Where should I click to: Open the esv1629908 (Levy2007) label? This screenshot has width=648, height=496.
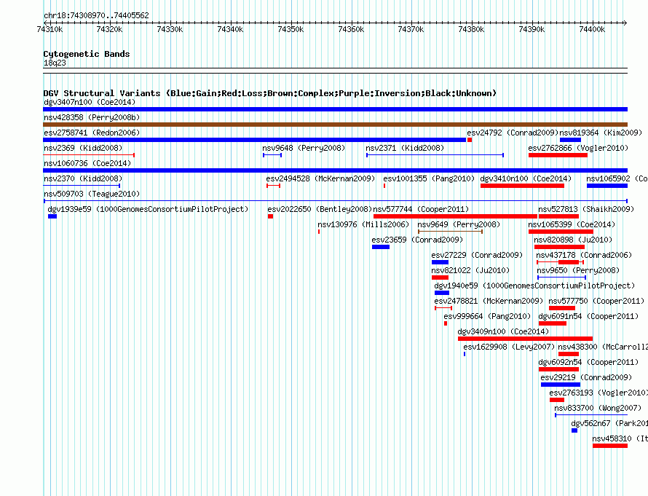point(509,347)
